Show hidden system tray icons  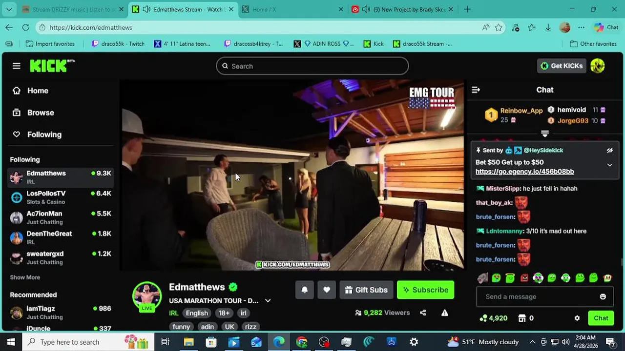pyautogui.click(x=532, y=342)
